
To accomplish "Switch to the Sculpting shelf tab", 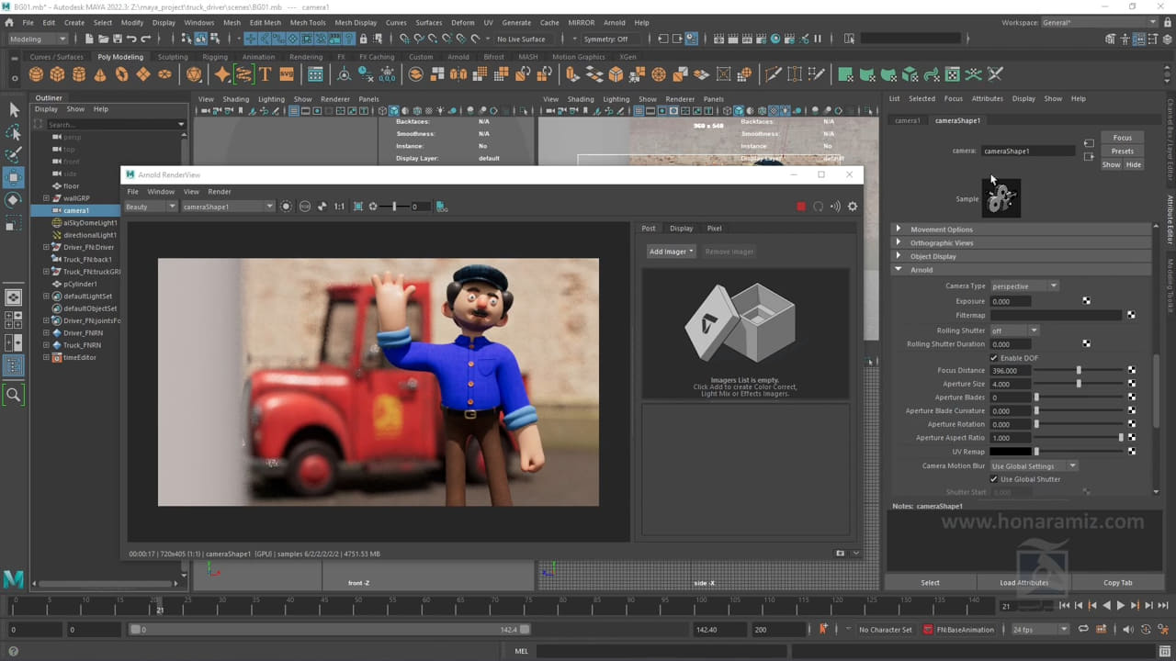I will [x=172, y=57].
